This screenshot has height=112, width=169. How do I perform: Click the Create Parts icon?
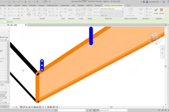[78, 15]
